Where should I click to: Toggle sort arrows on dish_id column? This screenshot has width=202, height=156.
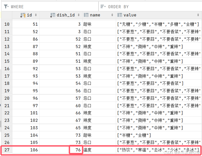point(79,15)
